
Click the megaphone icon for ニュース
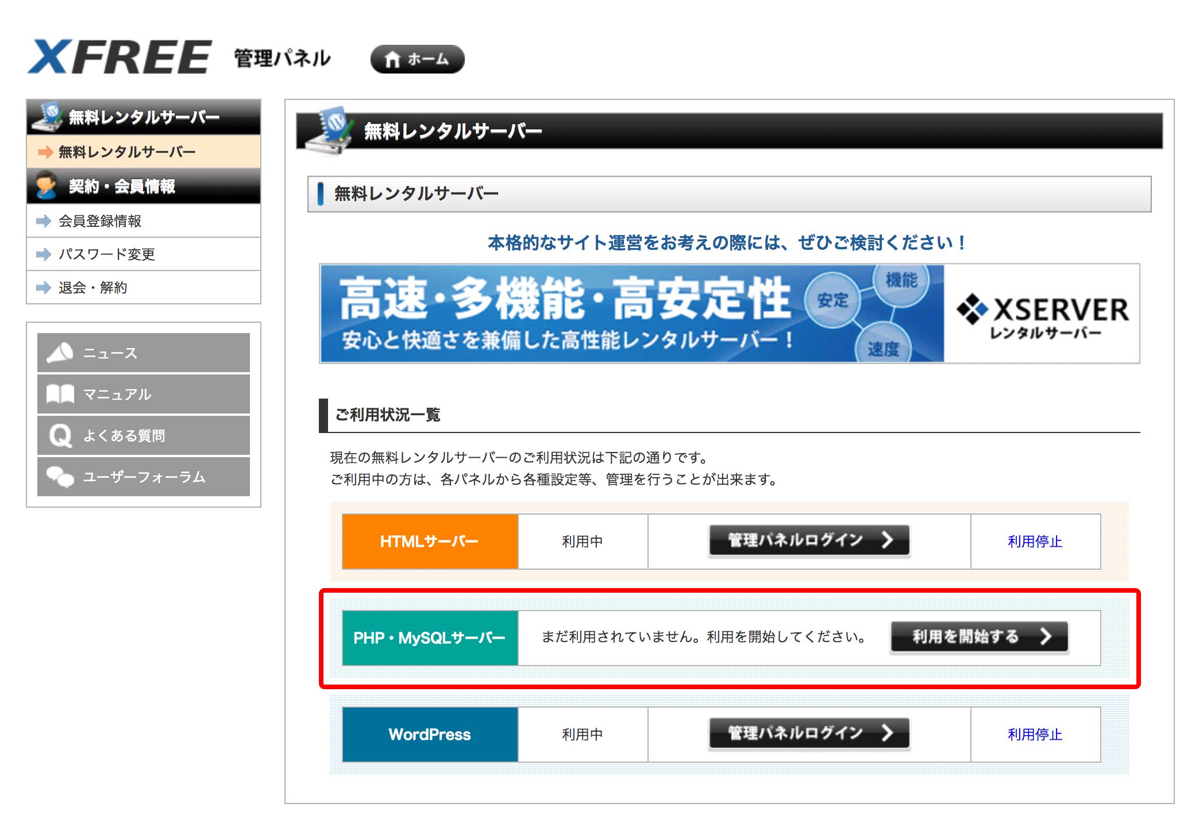[60, 353]
